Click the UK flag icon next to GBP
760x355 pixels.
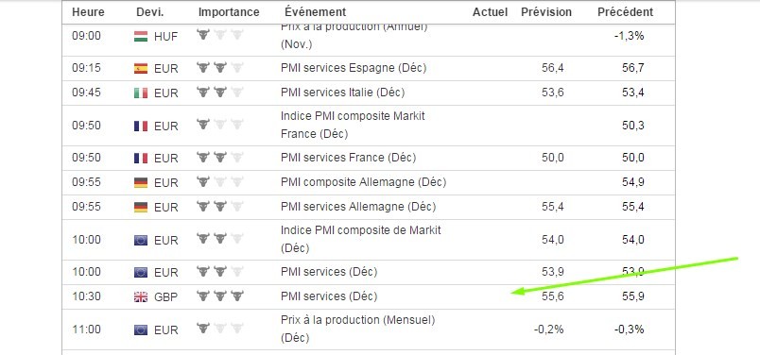point(141,296)
